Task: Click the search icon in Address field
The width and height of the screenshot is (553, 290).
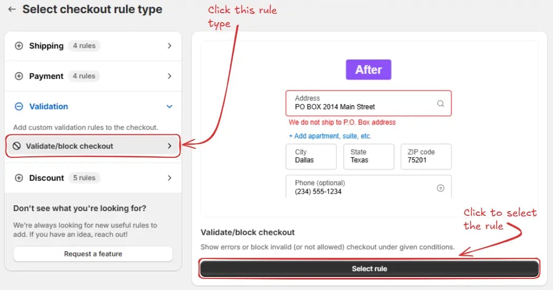Action: (x=440, y=103)
